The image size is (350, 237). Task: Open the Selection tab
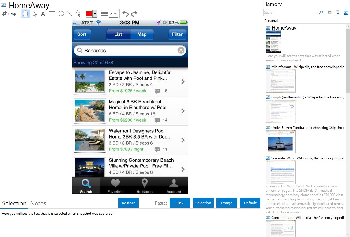[14, 203]
